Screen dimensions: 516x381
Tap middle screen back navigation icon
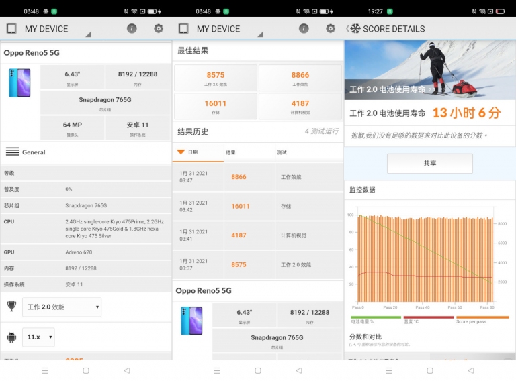[299, 370]
